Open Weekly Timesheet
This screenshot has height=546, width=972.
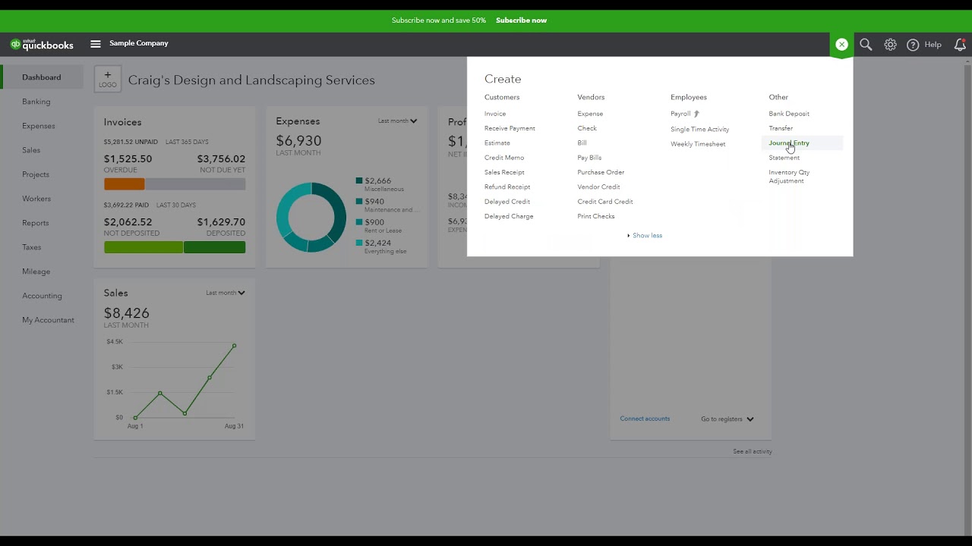coord(698,144)
